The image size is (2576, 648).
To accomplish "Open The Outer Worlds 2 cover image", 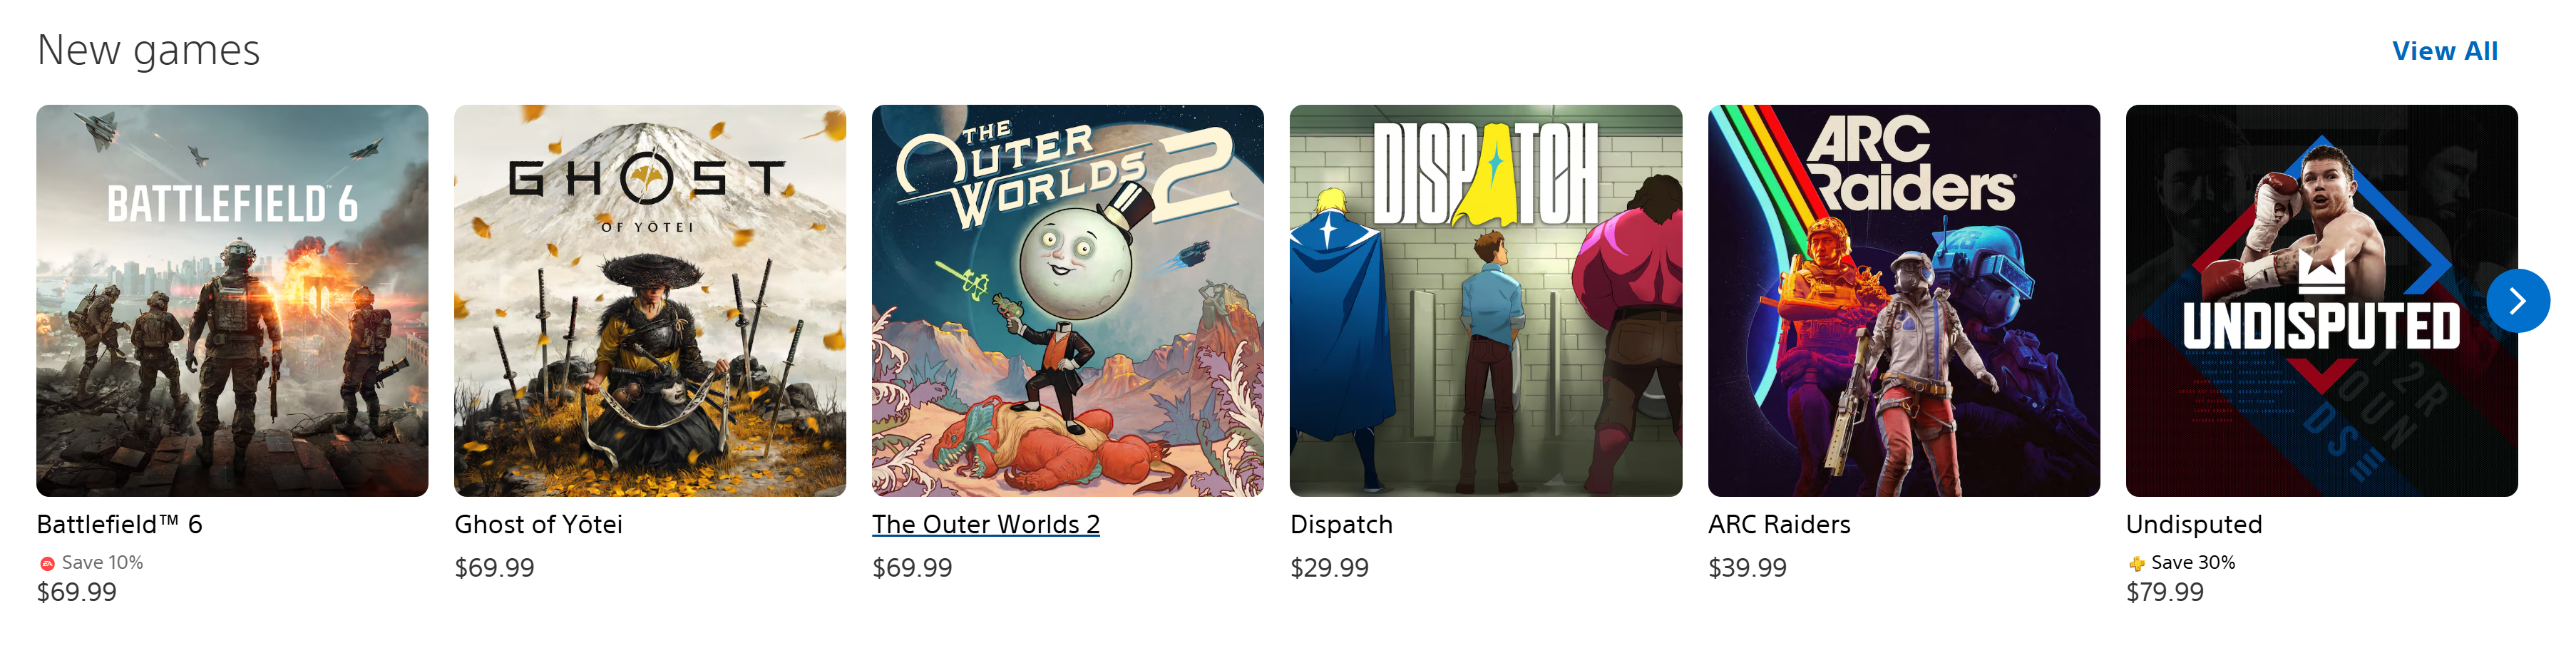I will (x=1068, y=300).
